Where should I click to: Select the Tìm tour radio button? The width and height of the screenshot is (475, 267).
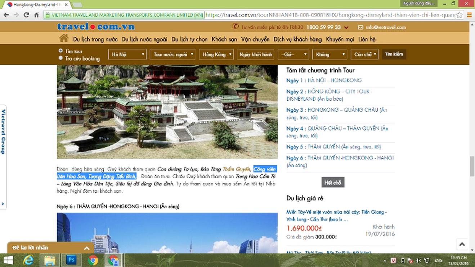[x=61, y=51]
